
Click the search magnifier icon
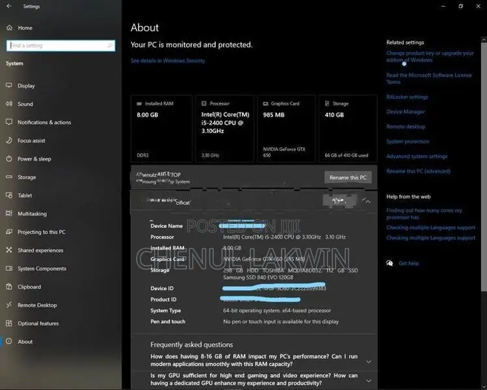pos(110,45)
